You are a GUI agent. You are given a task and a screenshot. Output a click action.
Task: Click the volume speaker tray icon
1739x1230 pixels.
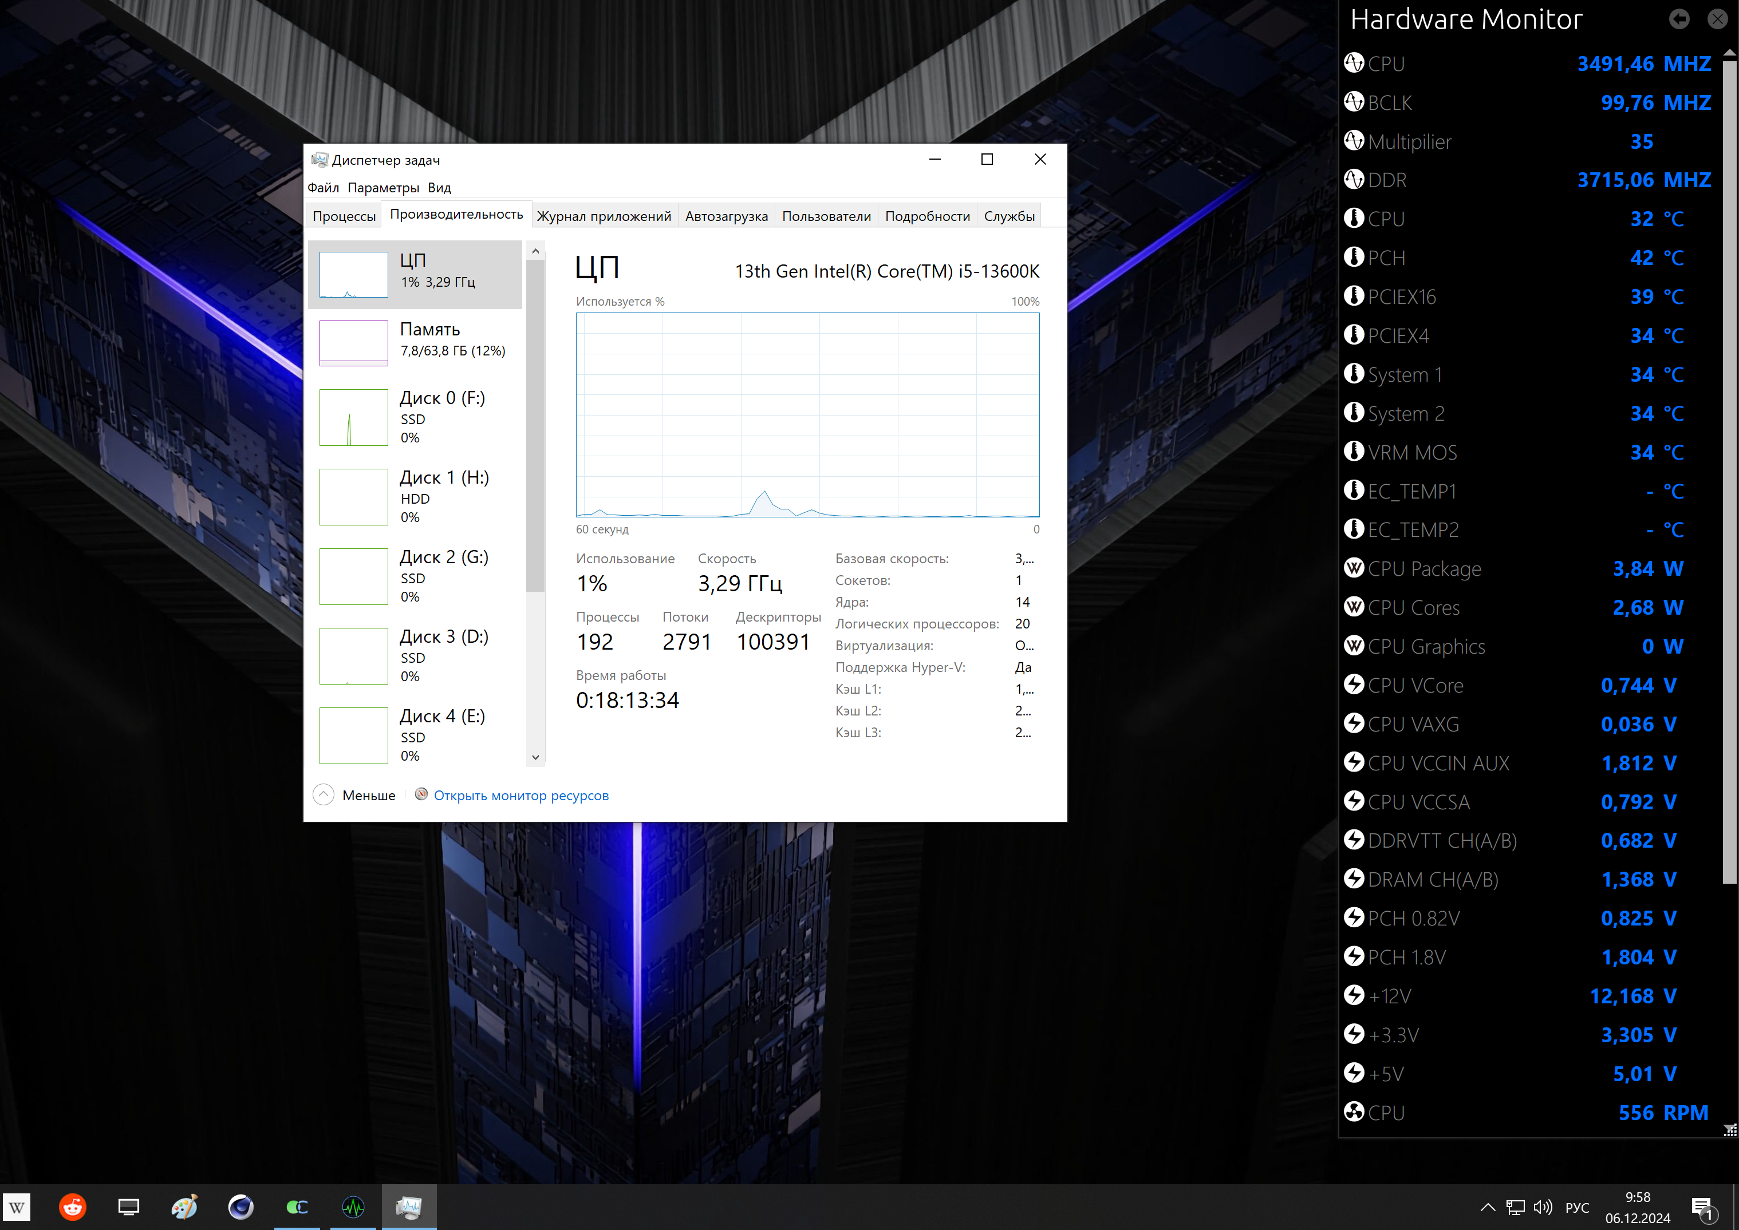[1542, 1207]
